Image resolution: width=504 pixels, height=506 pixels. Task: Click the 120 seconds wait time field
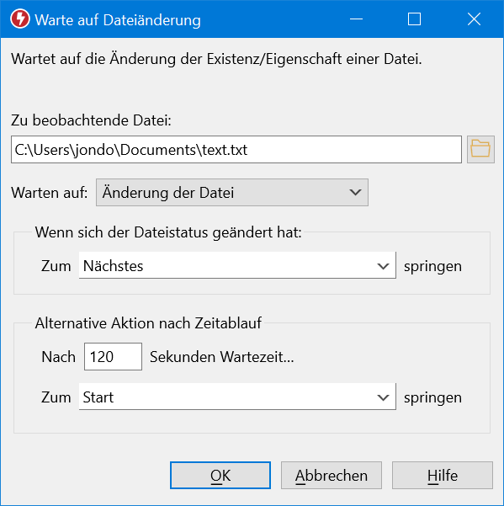(114, 357)
